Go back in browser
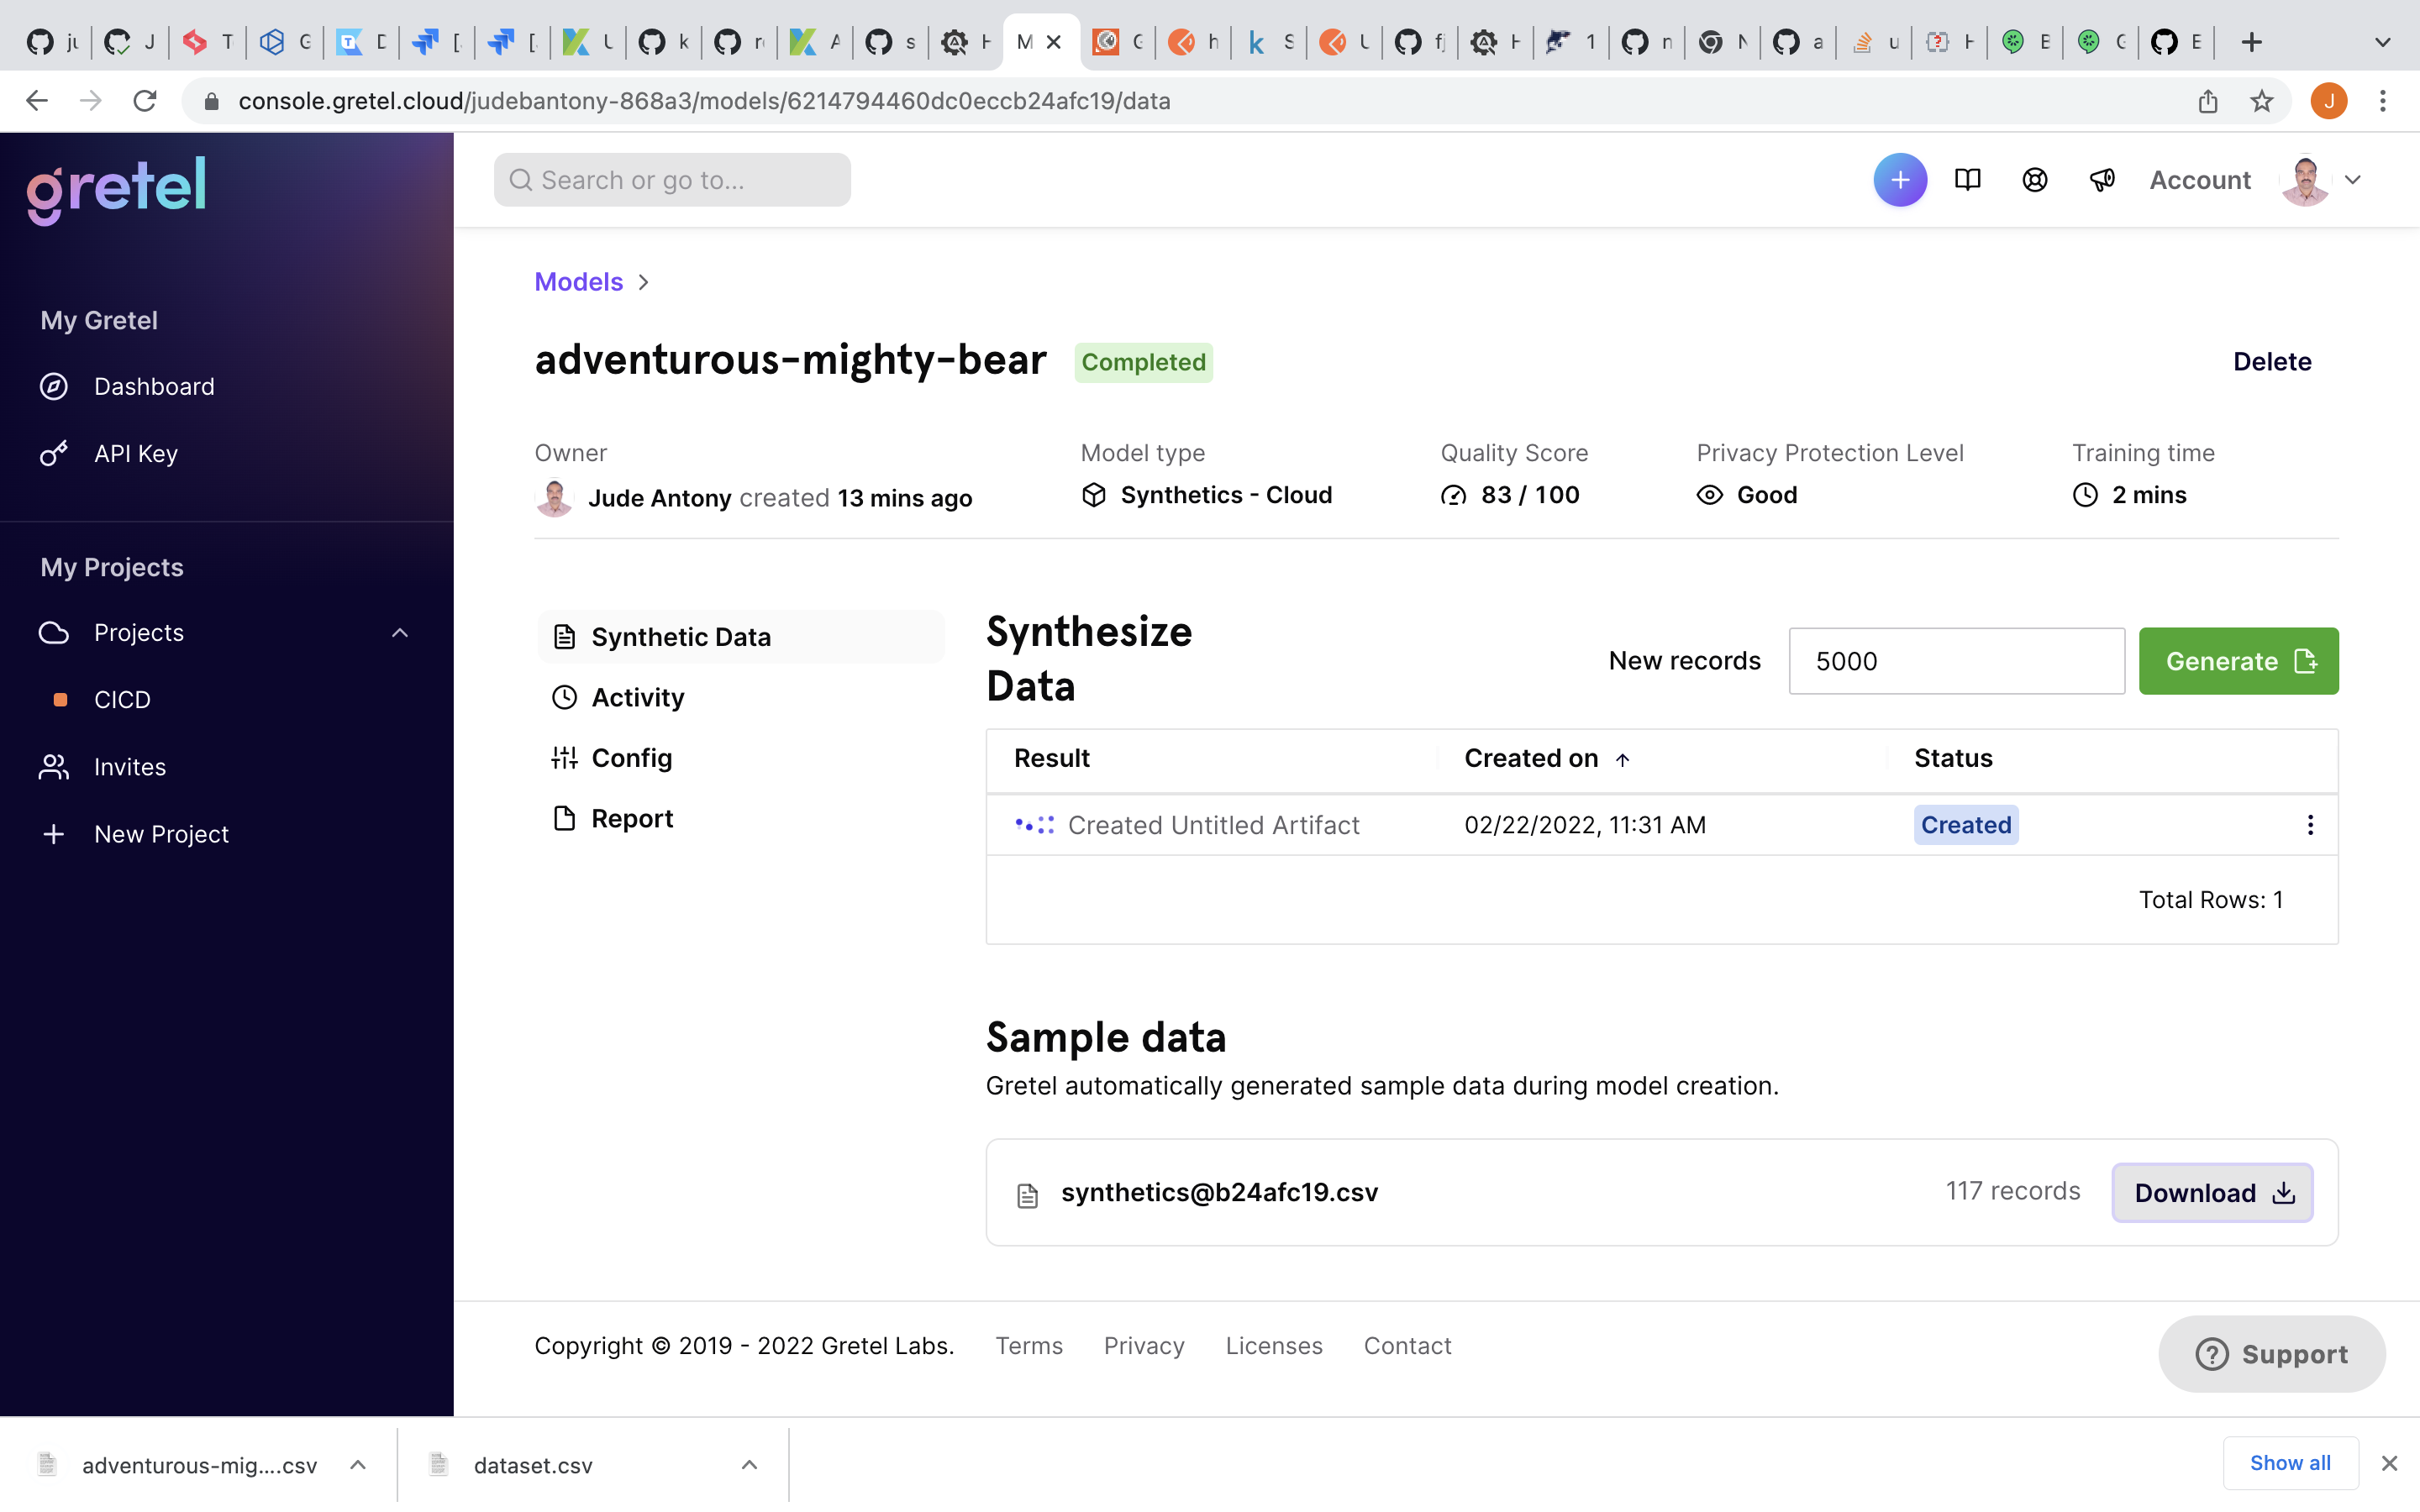Viewport: 2420px width, 1512px height. [x=37, y=101]
